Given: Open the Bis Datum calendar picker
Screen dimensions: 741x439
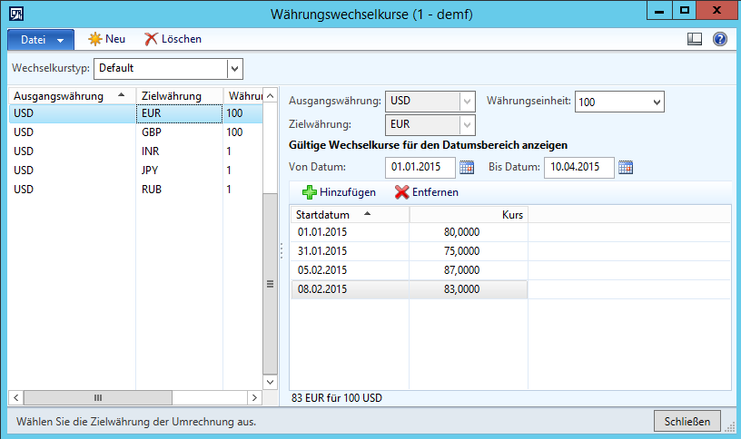Looking at the screenshot, I should [625, 167].
